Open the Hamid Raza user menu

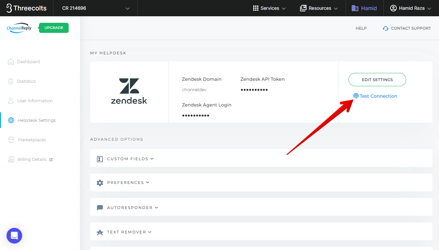click(x=411, y=8)
